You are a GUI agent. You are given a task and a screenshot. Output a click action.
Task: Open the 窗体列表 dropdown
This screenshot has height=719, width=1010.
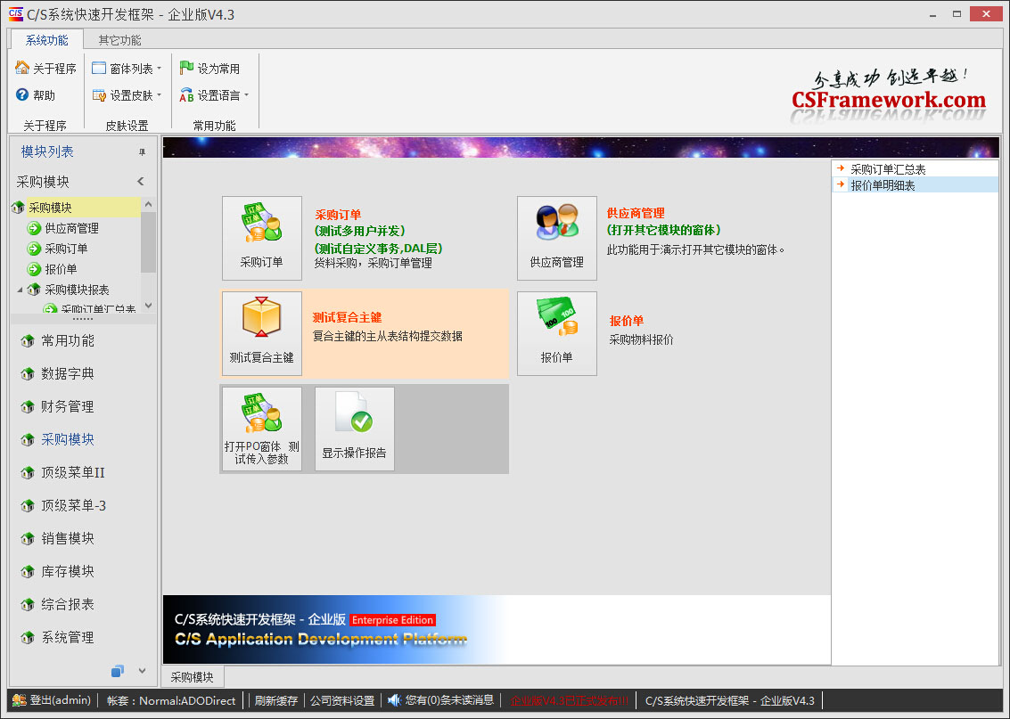tap(127, 69)
